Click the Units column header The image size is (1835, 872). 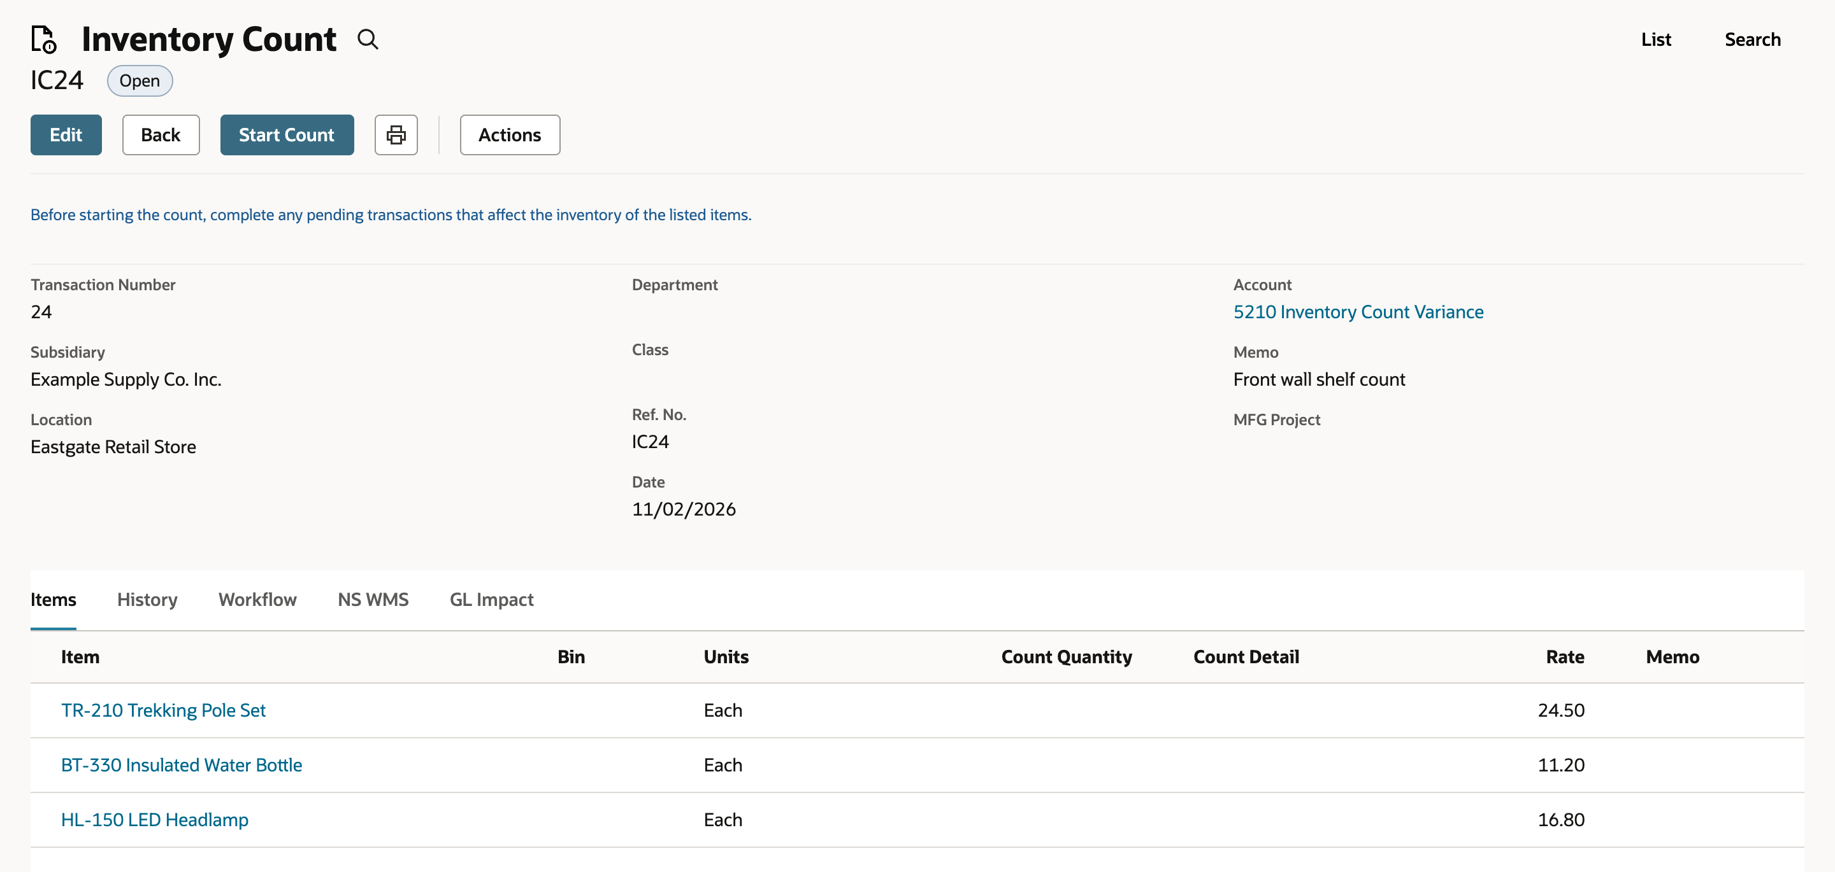726,656
